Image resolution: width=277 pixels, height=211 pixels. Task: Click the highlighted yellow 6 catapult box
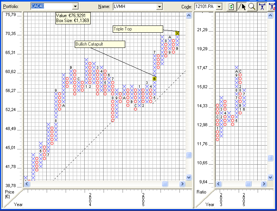pyautogui.click(x=154, y=79)
